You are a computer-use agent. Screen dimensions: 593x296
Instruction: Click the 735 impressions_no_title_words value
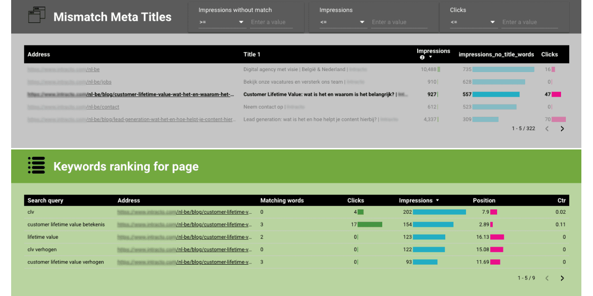467,70
